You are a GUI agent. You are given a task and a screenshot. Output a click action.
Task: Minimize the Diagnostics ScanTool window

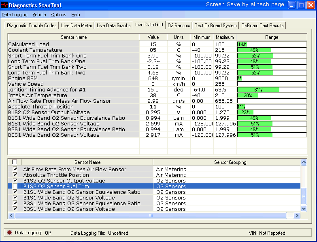pos(292,5)
